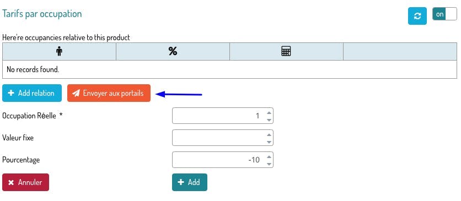
Task: Click the plus icon in Add relation
Action: (x=11, y=93)
